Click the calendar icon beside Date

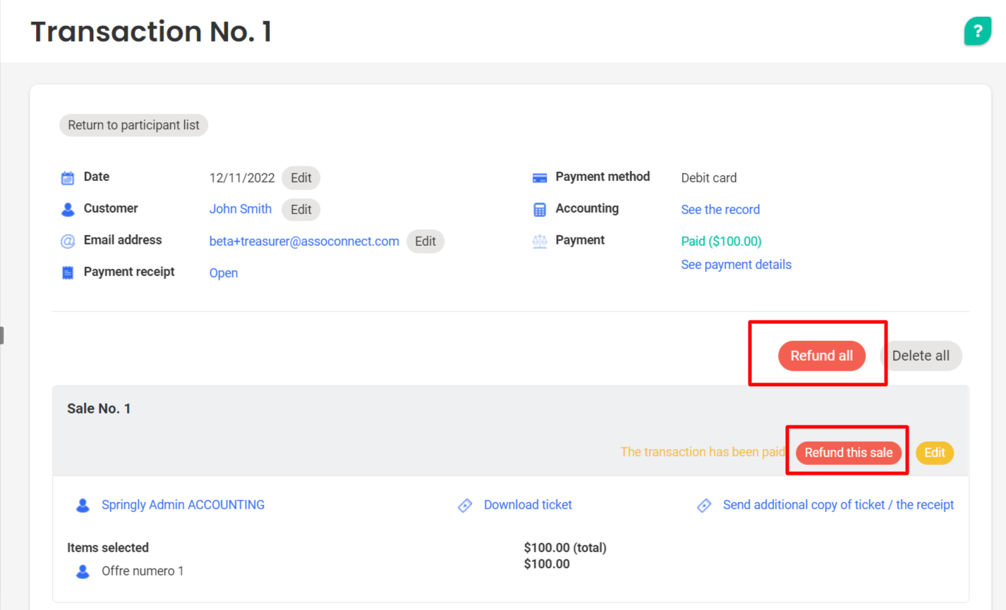[x=68, y=178]
